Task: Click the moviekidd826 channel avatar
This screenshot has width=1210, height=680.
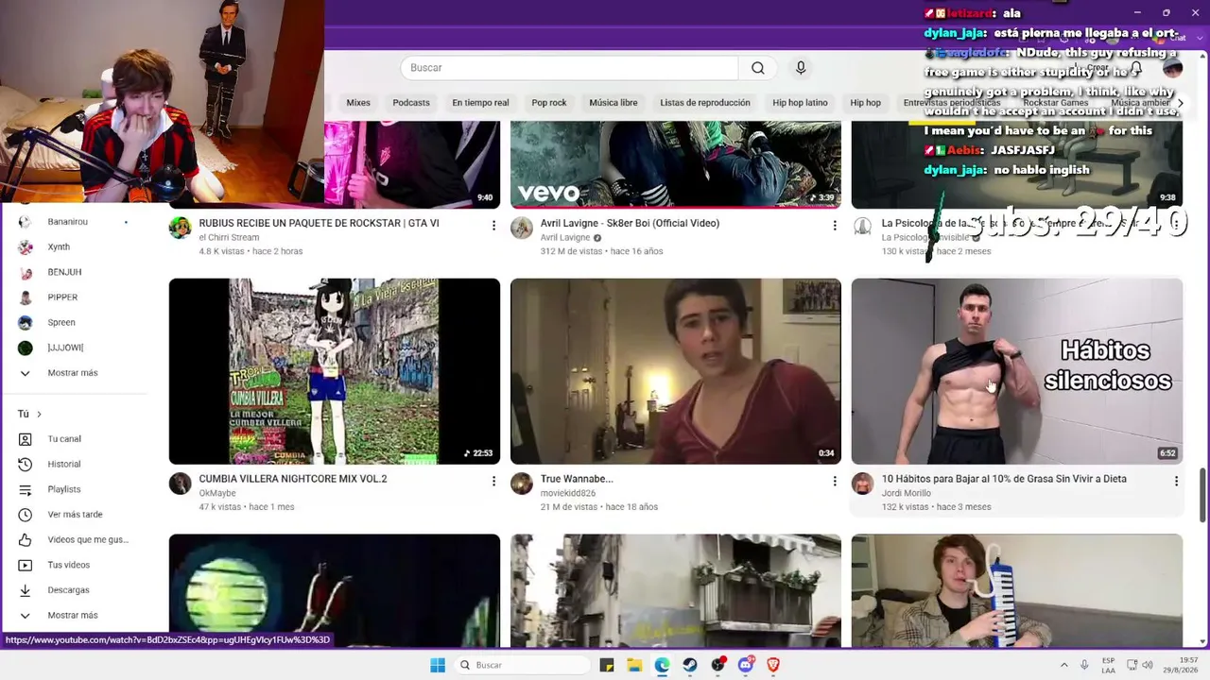Action: tap(521, 484)
